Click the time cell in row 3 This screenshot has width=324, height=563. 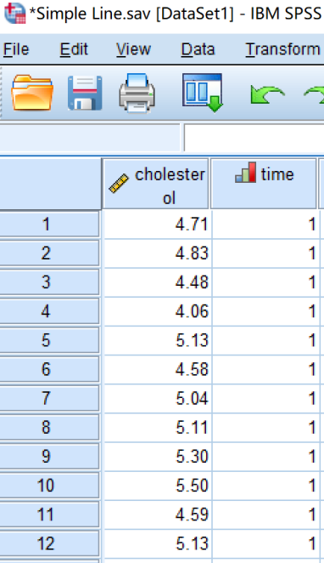(x=265, y=281)
